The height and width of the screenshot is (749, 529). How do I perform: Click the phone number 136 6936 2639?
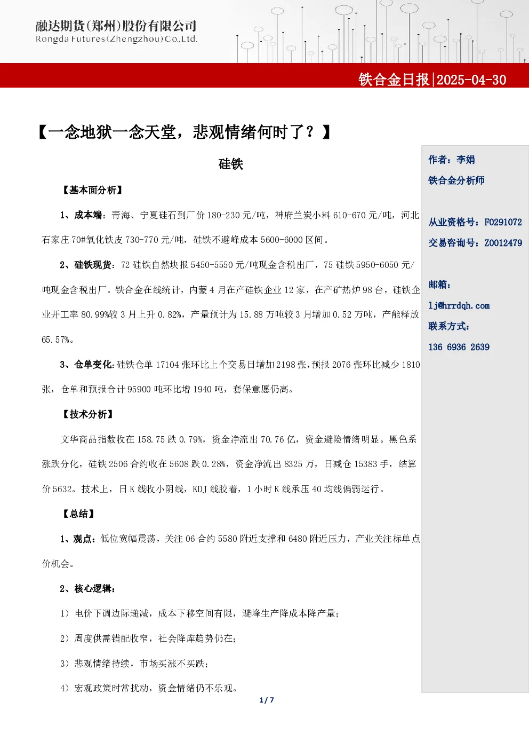coord(459,348)
